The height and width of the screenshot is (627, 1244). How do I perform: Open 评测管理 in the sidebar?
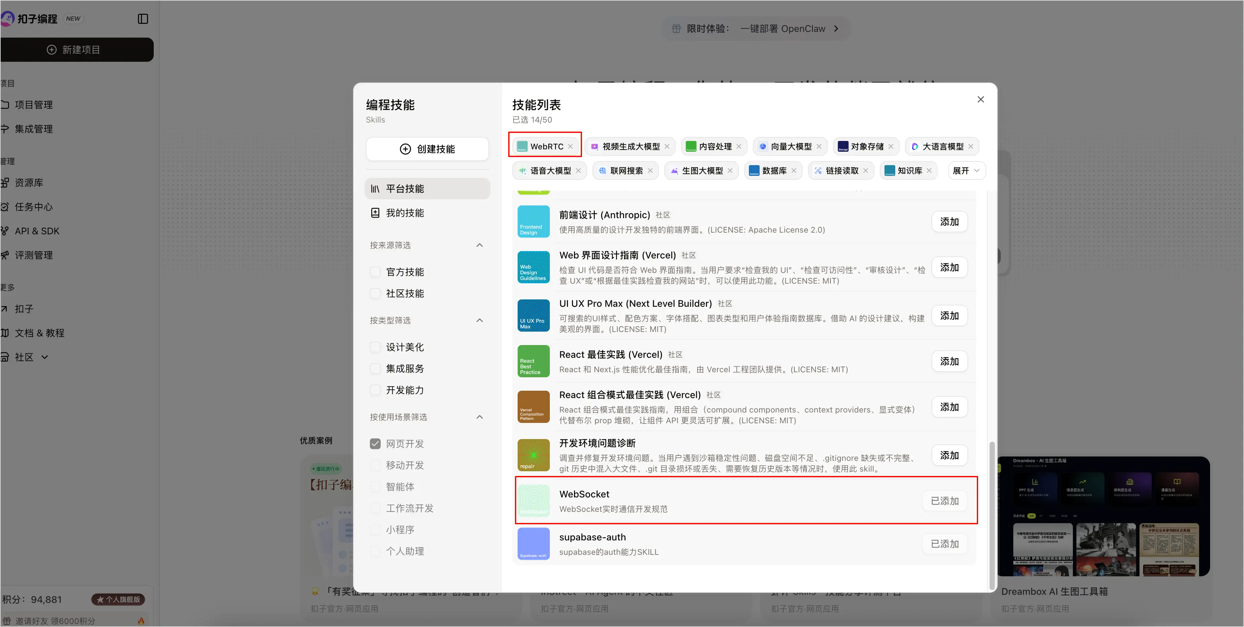click(x=34, y=255)
